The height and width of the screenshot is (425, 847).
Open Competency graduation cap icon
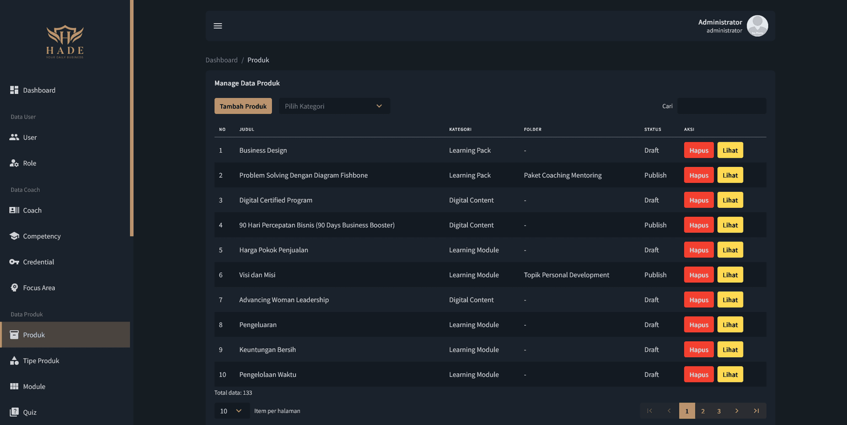tap(14, 236)
